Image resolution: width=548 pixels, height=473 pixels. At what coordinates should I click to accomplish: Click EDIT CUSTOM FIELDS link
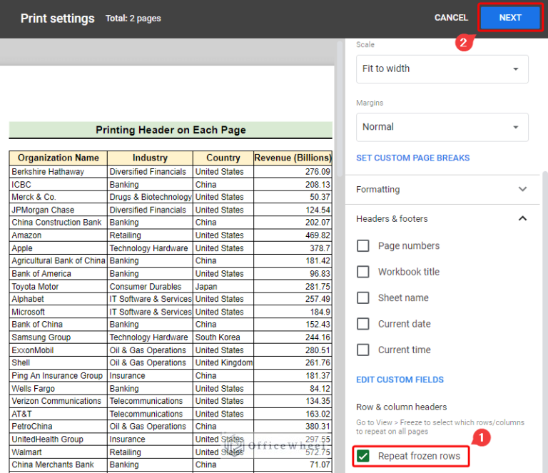pos(400,380)
